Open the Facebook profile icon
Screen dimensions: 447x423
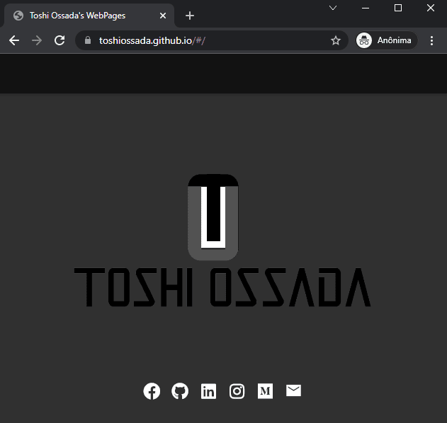click(152, 391)
